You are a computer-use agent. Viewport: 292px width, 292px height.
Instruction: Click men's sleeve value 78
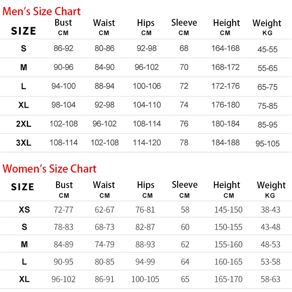(x=184, y=143)
